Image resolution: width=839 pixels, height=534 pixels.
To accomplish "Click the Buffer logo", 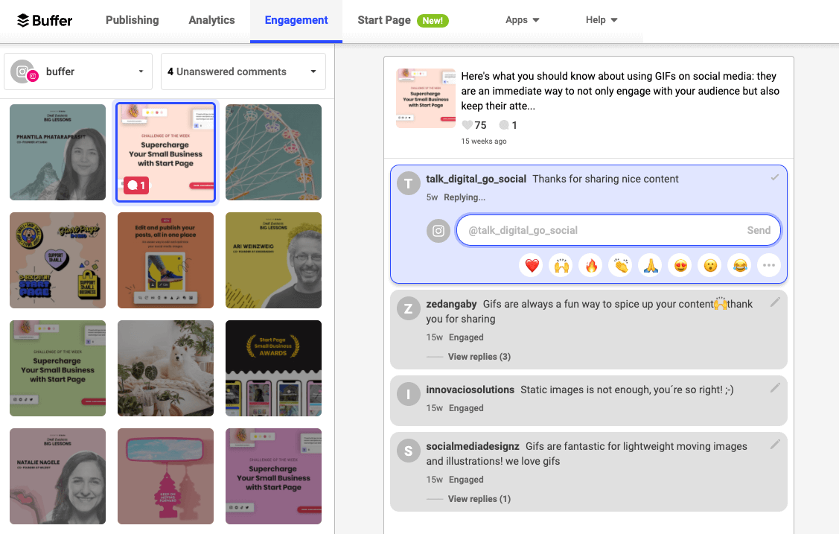I will [45, 20].
